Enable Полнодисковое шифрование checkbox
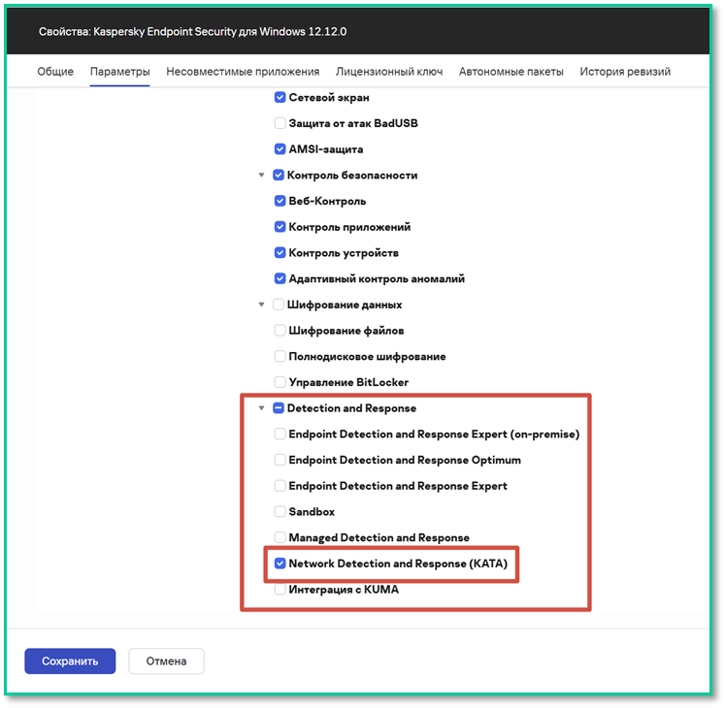Viewport: 725px width, 708px height. coord(280,356)
